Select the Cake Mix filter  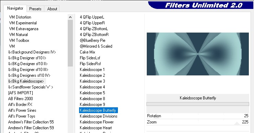(87, 52)
